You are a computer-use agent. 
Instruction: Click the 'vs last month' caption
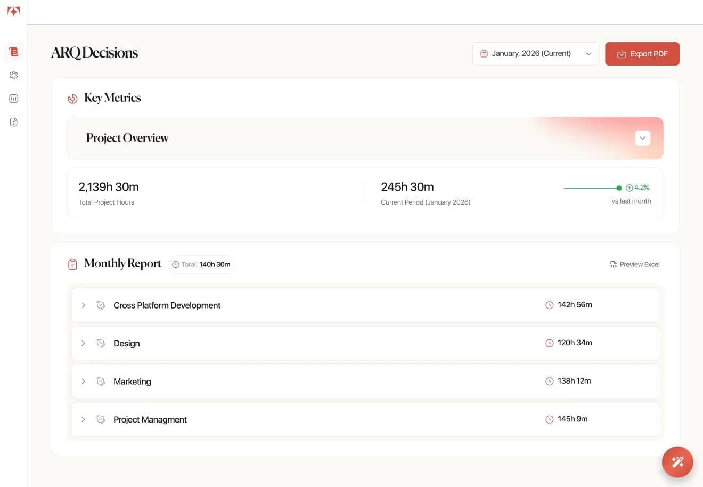[x=631, y=201]
